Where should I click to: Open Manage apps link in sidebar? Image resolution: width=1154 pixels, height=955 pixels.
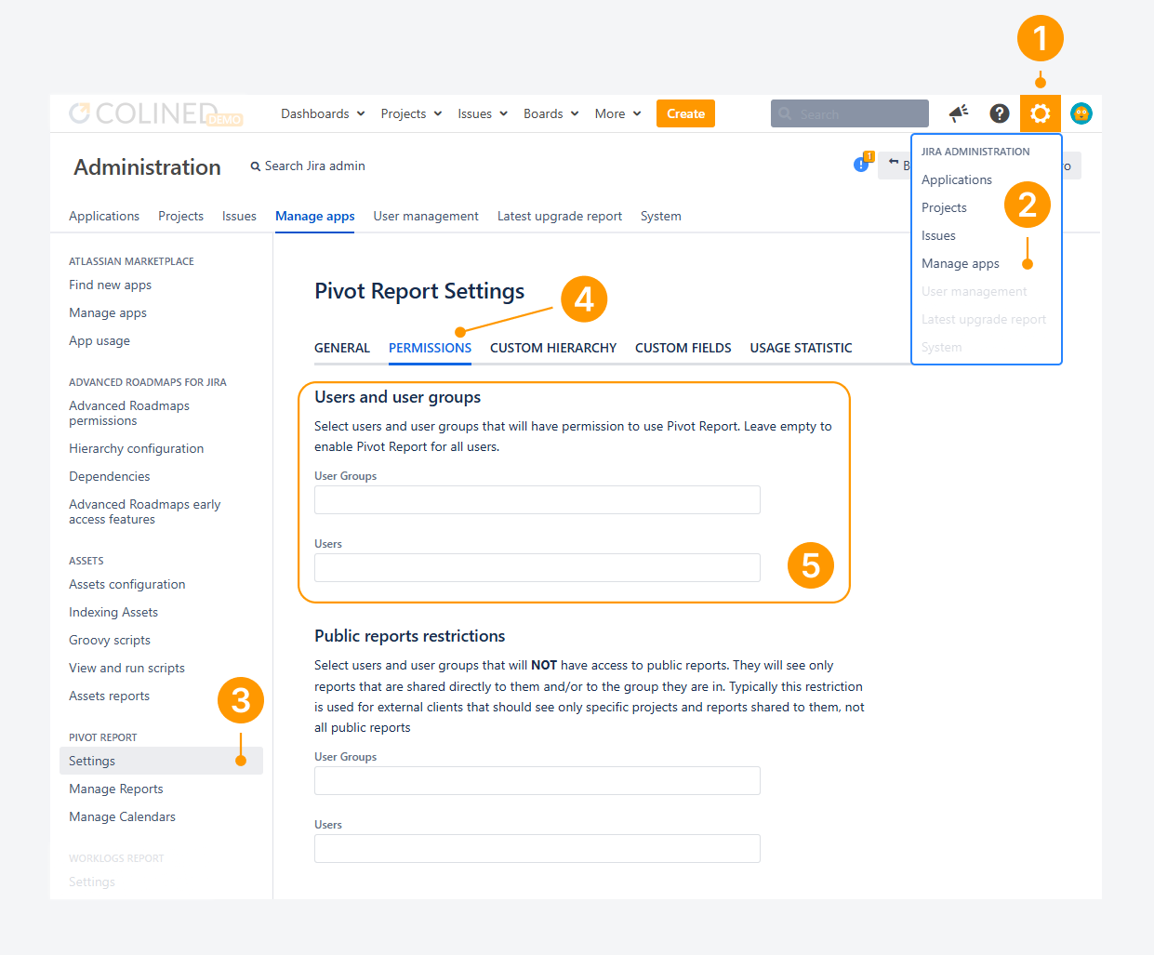coord(108,312)
